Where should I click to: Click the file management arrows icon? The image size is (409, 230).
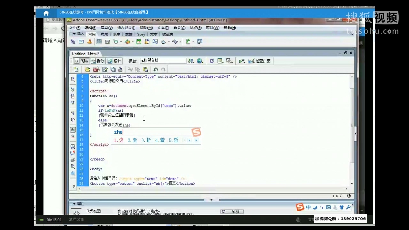pos(191,61)
